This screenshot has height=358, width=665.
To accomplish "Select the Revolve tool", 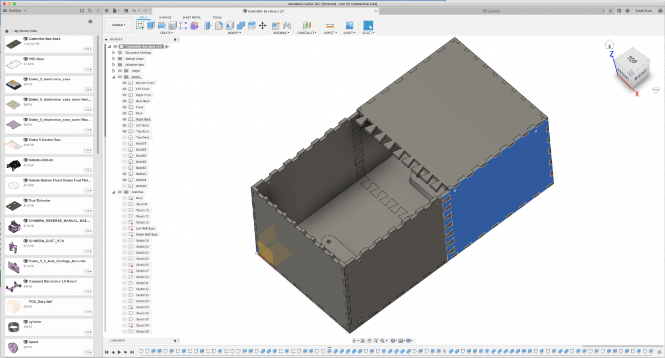I will (x=161, y=25).
